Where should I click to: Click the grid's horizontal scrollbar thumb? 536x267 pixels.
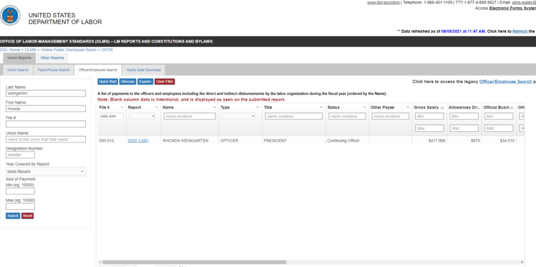point(194,262)
